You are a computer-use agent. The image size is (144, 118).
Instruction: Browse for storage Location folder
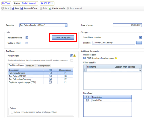[x=139, y=43]
